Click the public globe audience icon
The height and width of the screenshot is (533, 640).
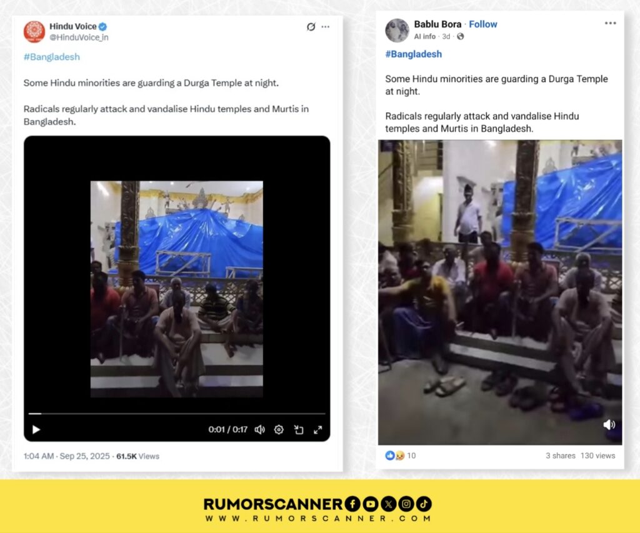pos(461,36)
